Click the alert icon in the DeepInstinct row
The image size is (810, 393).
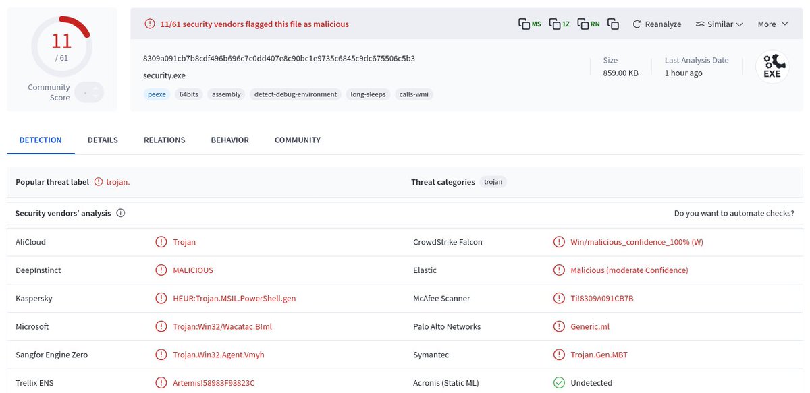point(161,270)
